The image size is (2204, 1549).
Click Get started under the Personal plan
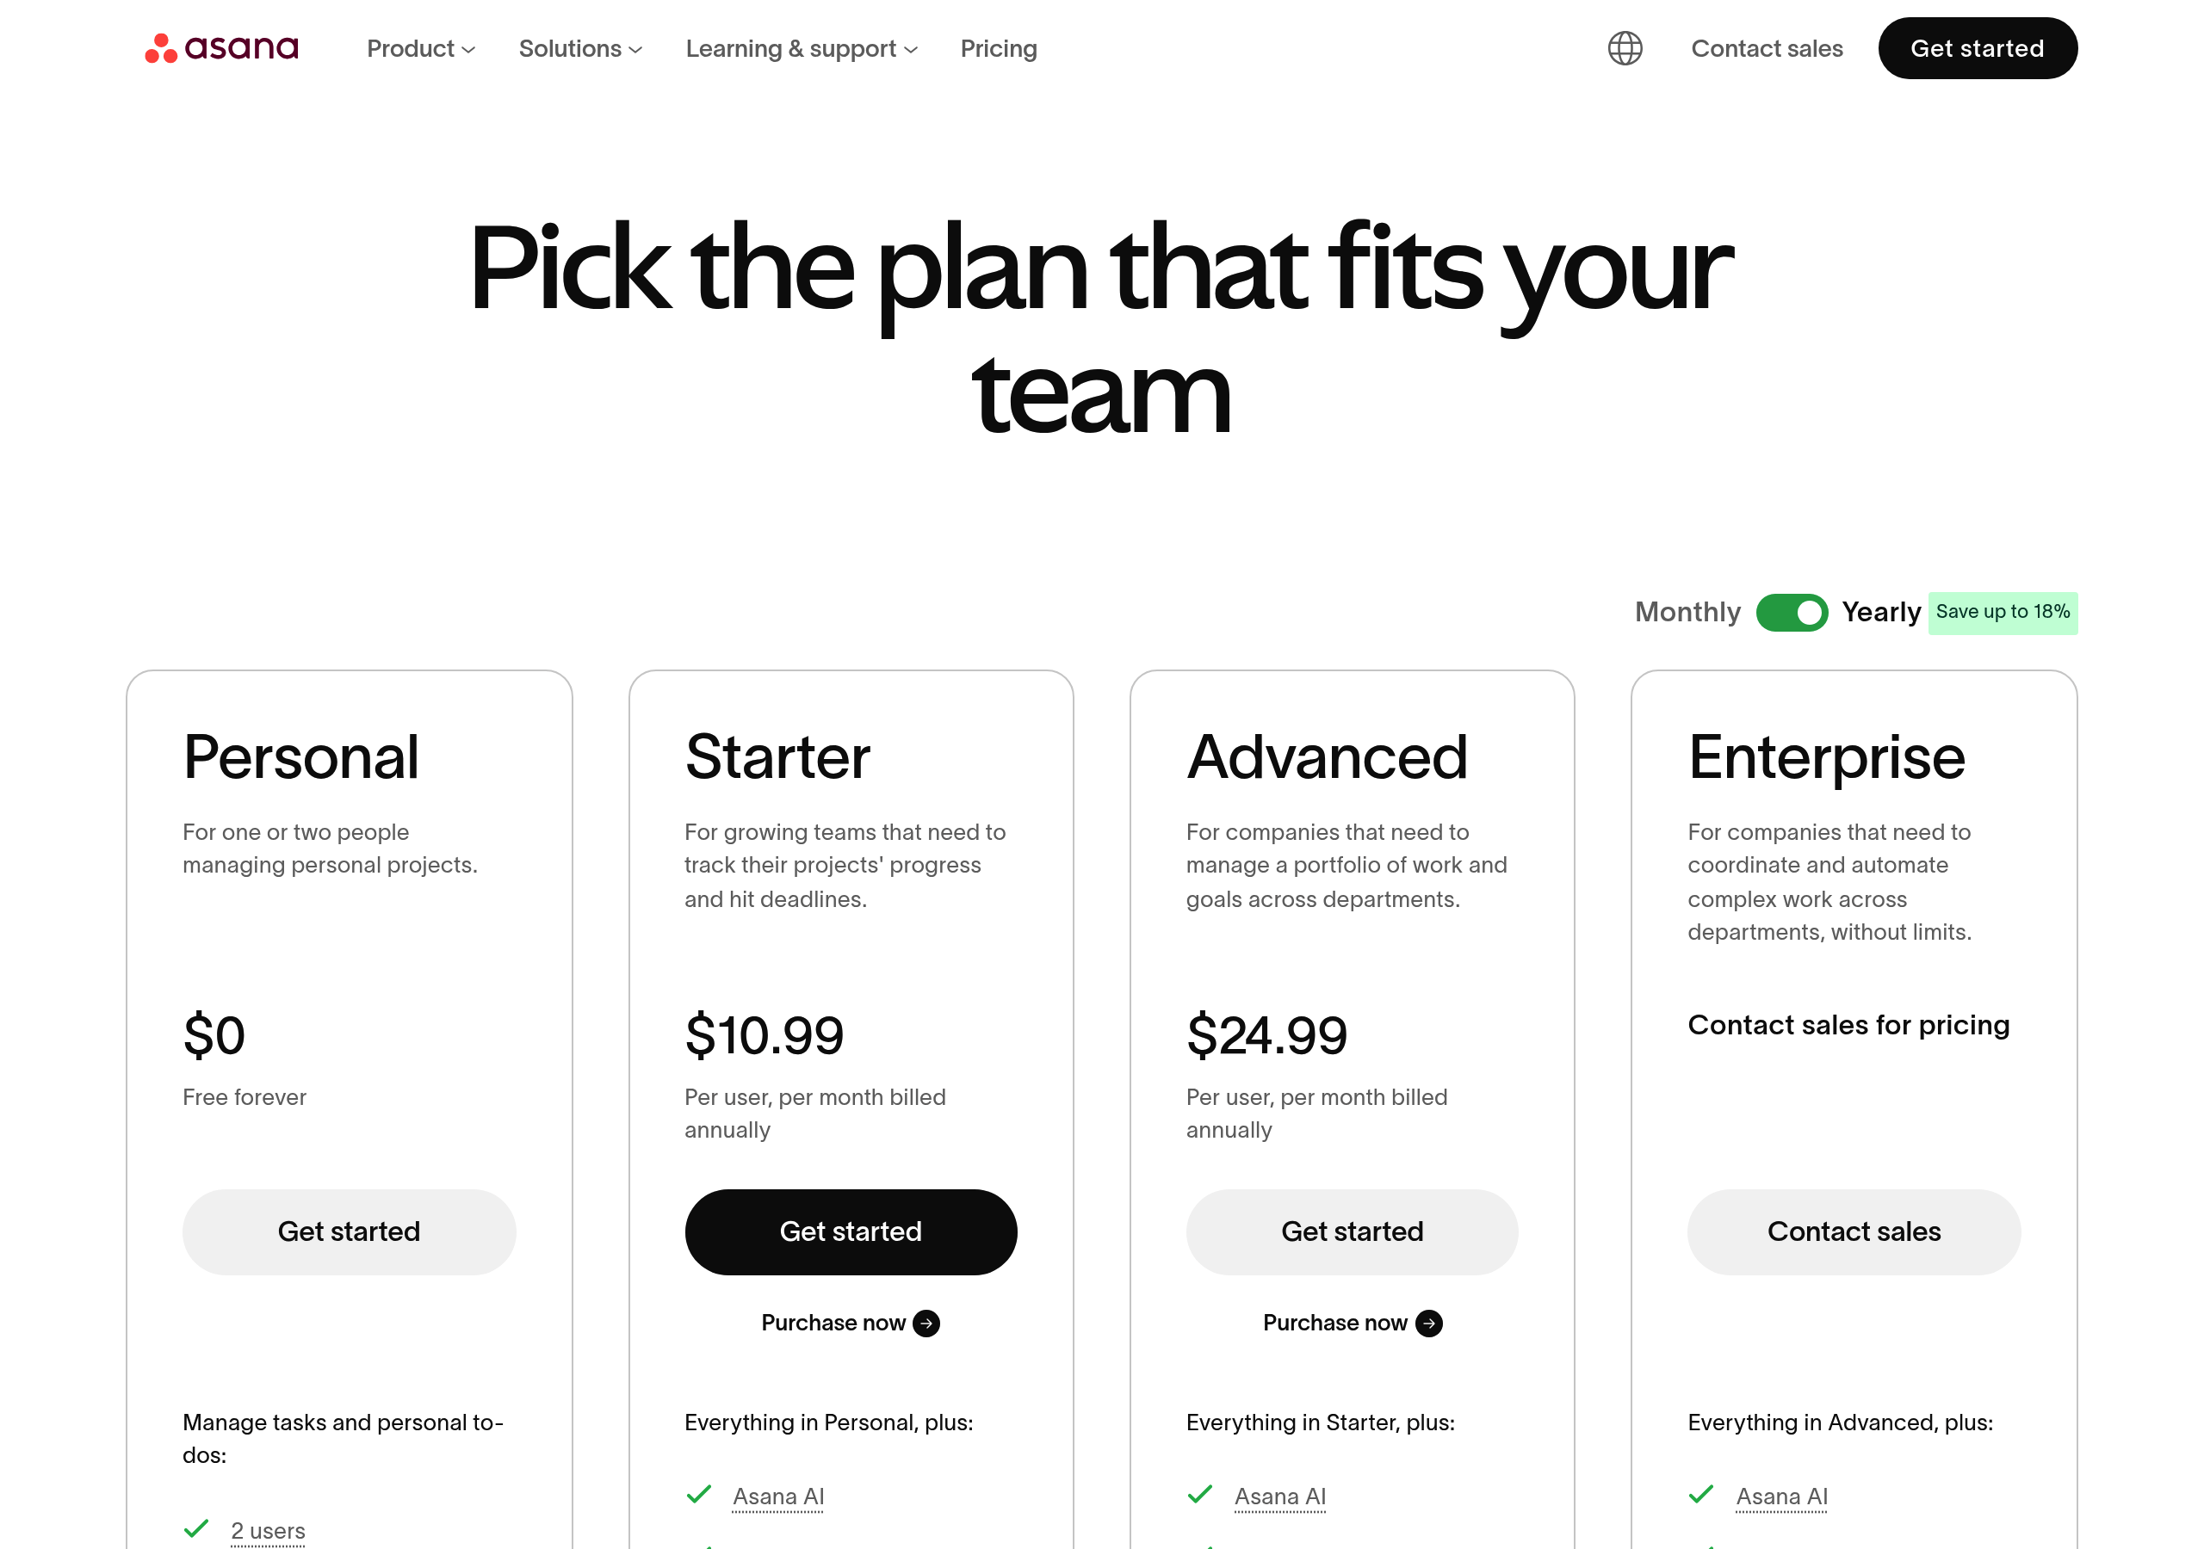350,1231
